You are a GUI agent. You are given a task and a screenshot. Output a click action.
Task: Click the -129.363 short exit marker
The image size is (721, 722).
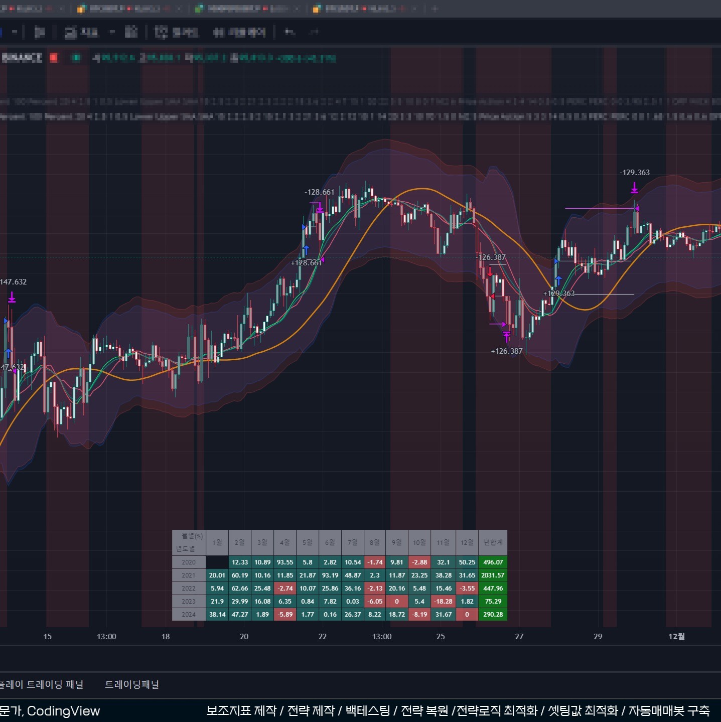pos(634,188)
